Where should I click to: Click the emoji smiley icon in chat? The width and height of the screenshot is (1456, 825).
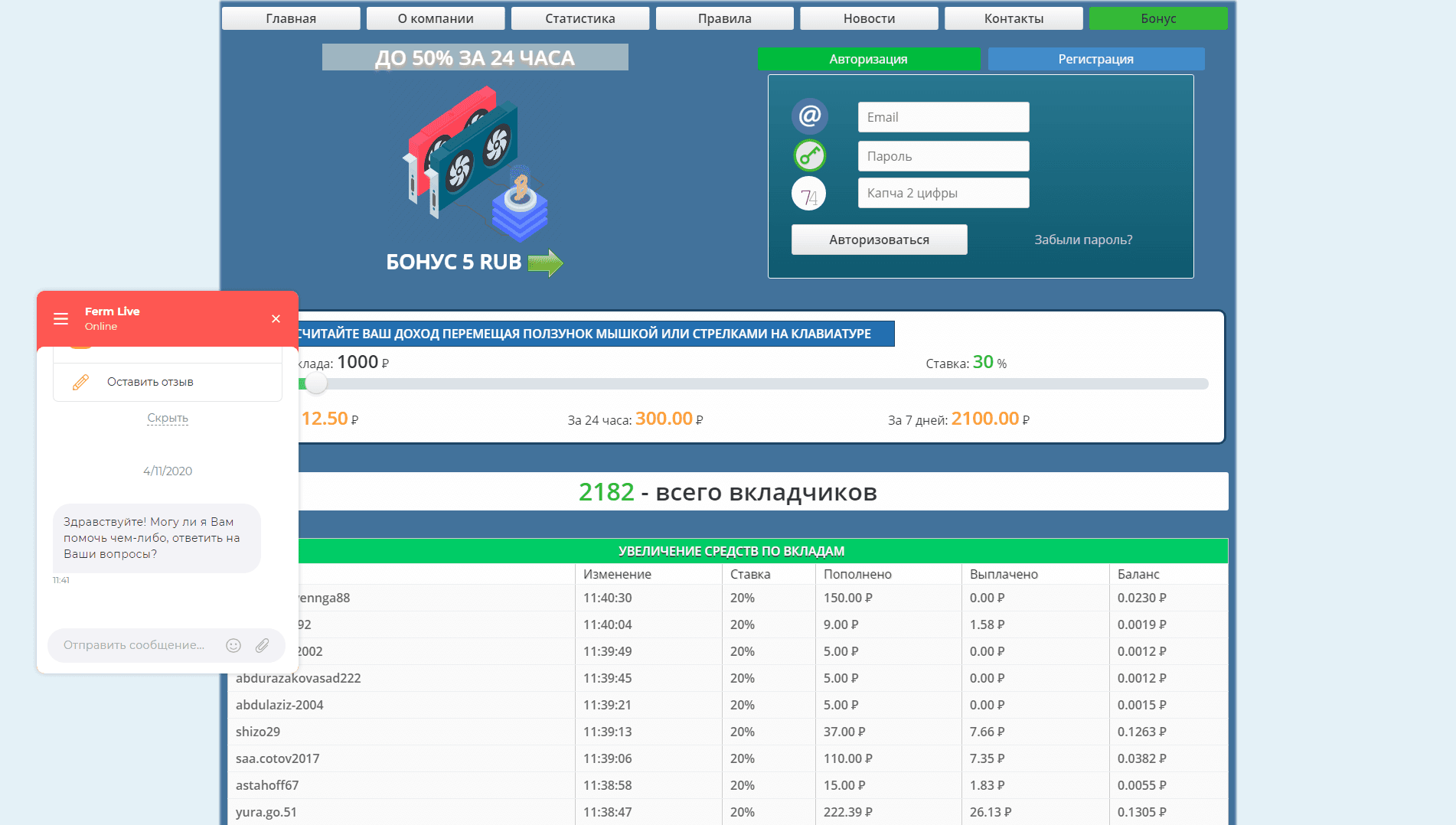click(233, 645)
